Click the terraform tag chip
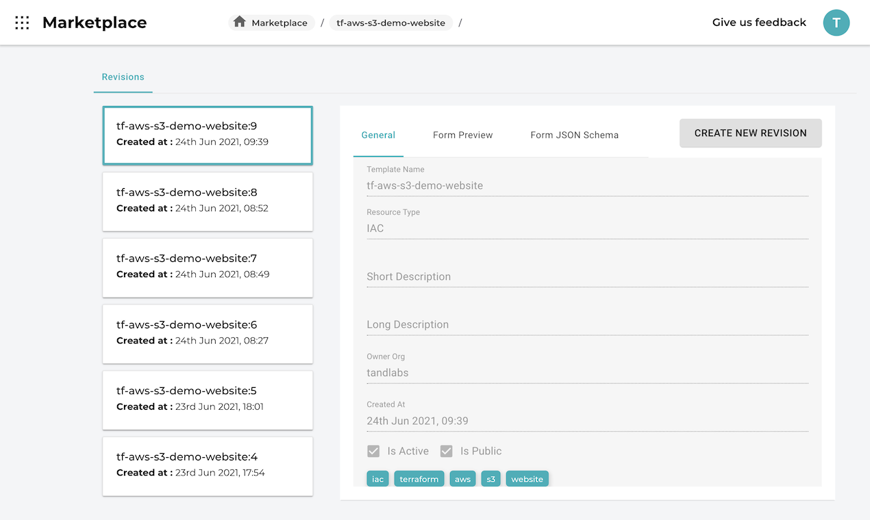Image resolution: width=870 pixels, height=520 pixels. (419, 479)
